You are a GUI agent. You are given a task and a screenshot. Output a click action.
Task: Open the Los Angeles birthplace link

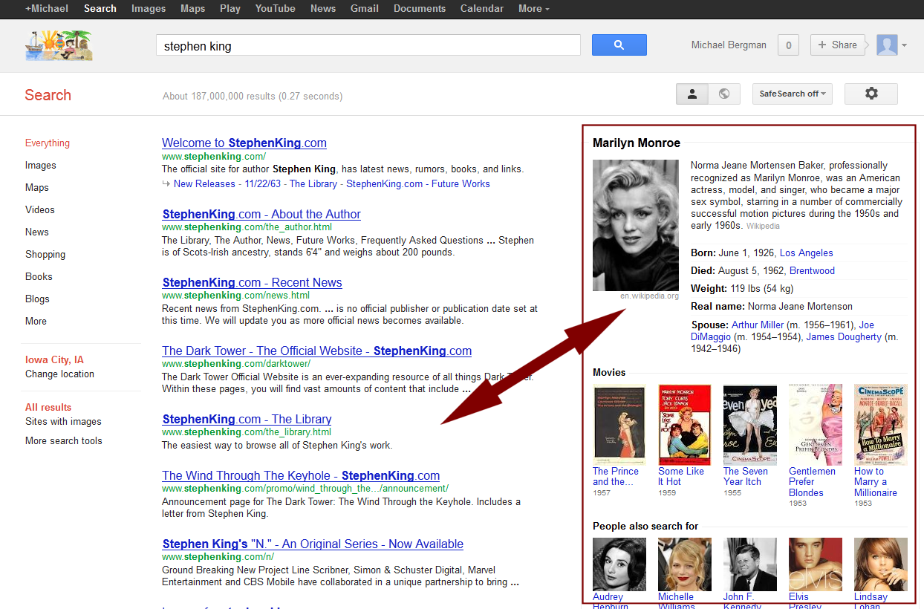coord(806,253)
